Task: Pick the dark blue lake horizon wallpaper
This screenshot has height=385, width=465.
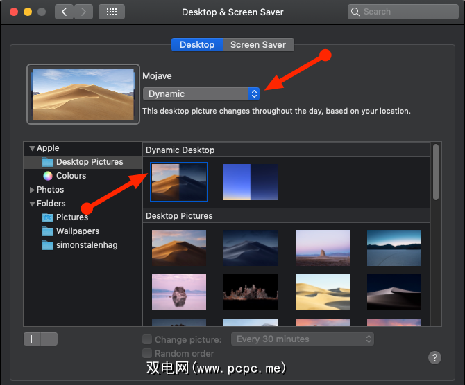Action: (394, 248)
